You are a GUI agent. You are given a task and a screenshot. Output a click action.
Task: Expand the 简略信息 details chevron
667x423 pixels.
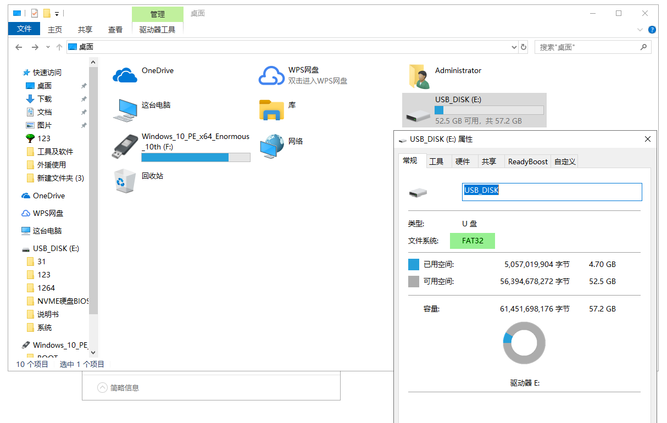click(102, 388)
